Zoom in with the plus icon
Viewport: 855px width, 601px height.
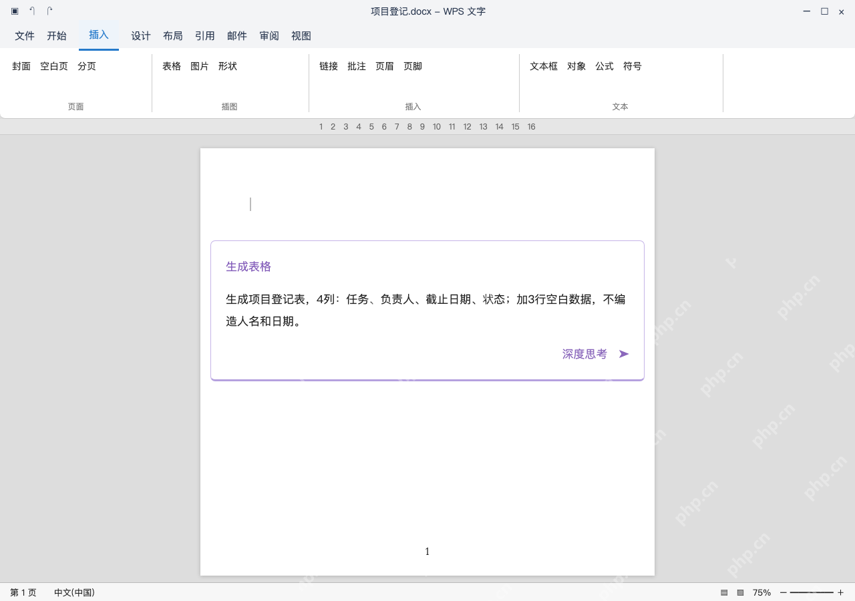click(841, 592)
